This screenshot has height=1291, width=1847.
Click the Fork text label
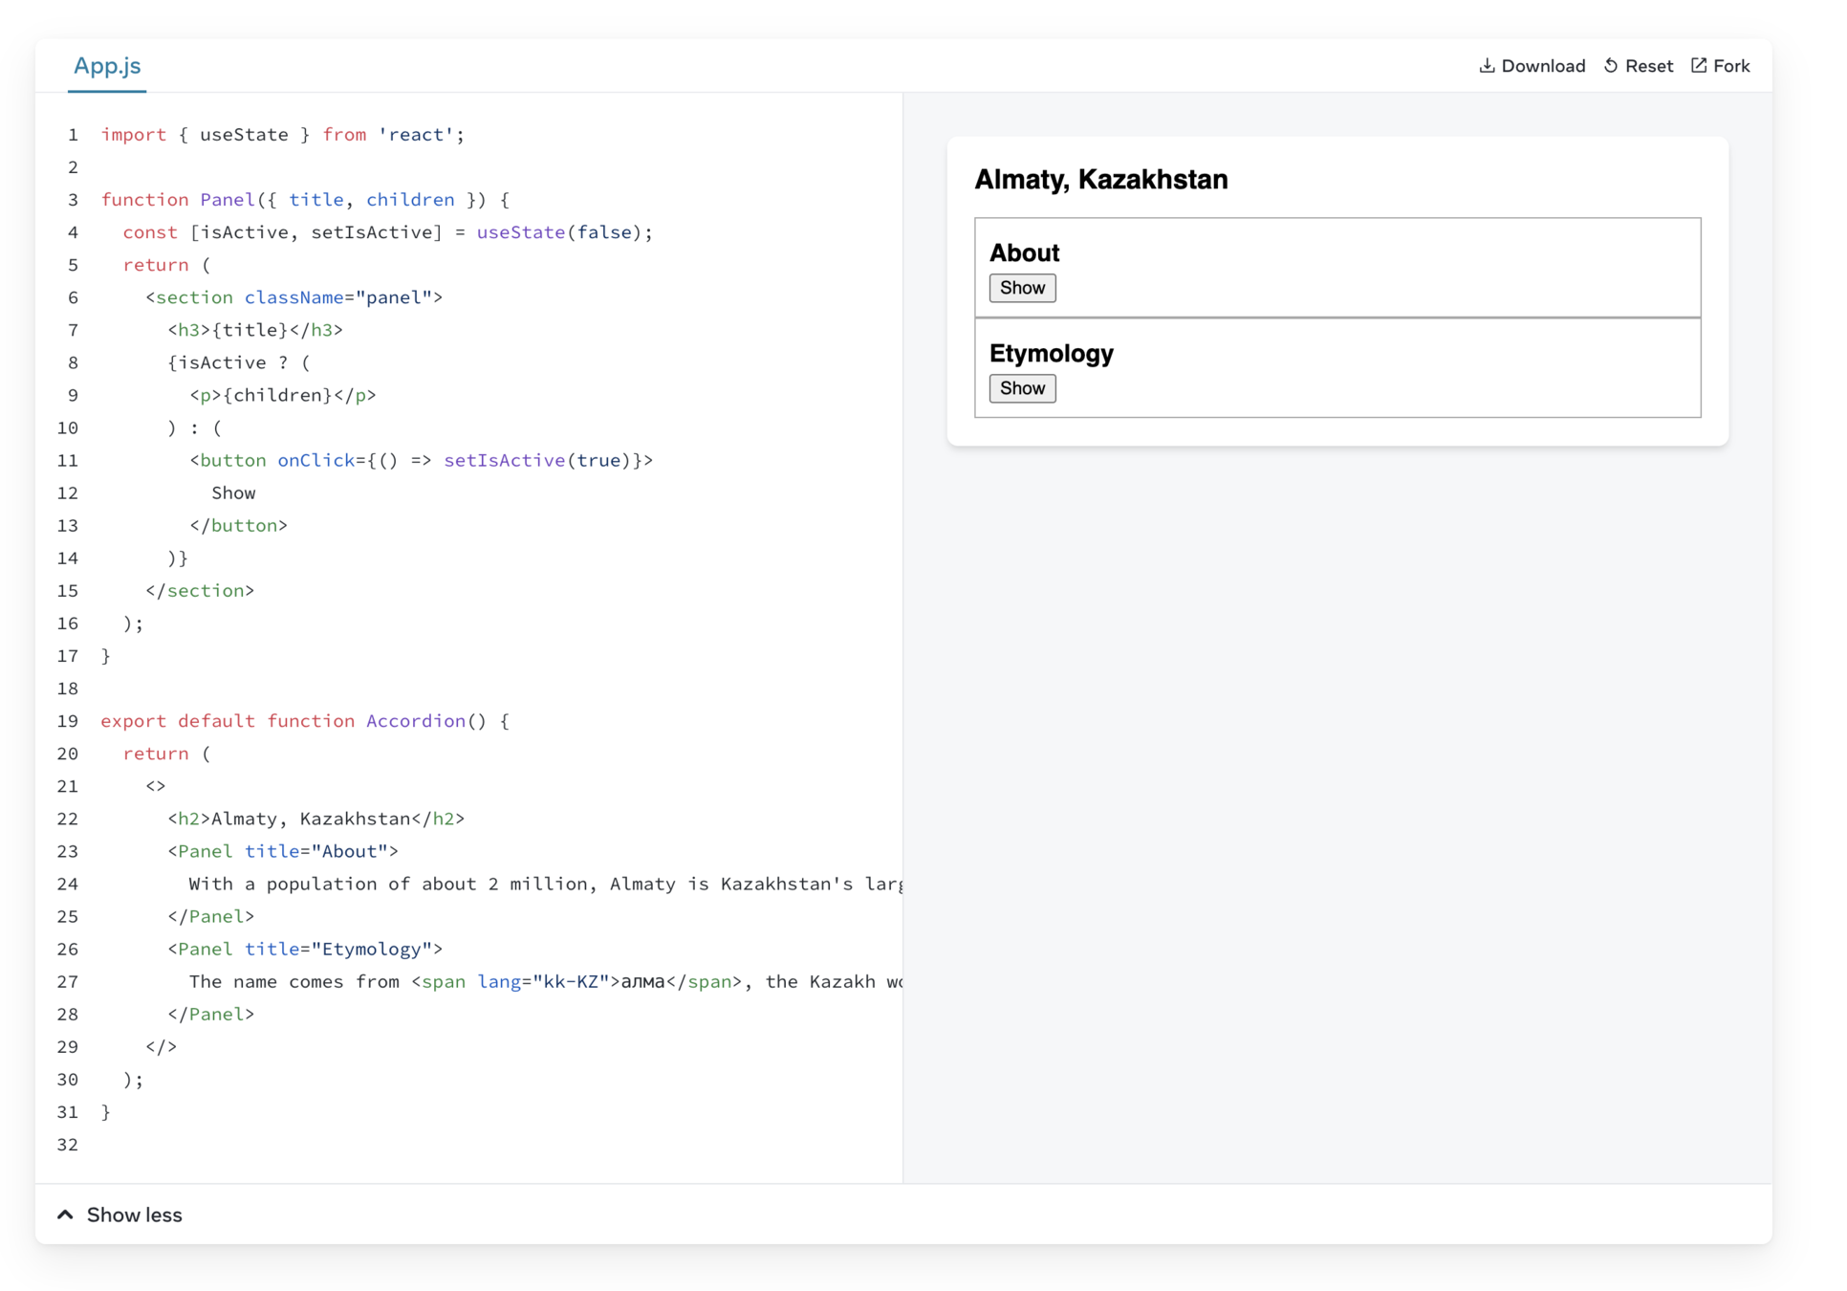(x=1731, y=66)
